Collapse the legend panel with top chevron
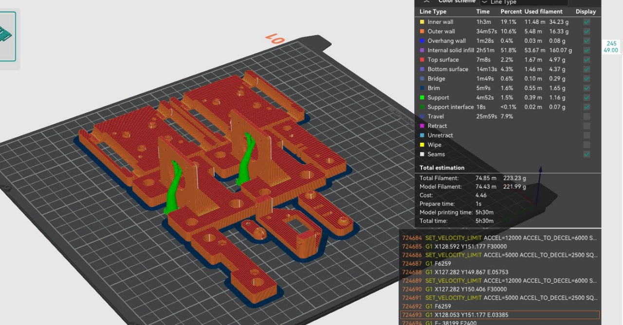The image size is (623, 325). 427,2
